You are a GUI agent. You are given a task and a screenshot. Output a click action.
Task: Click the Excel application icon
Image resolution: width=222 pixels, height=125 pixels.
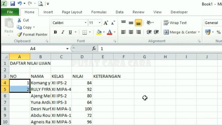point(4,3)
